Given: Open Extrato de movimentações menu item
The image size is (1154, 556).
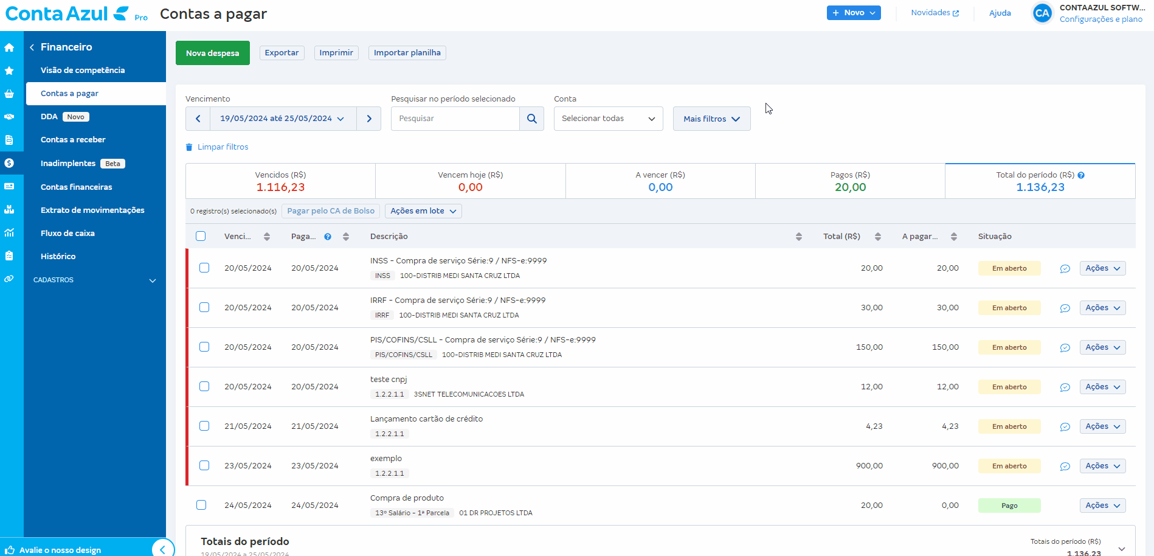Looking at the screenshot, I should pyautogui.click(x=92, y=210).
